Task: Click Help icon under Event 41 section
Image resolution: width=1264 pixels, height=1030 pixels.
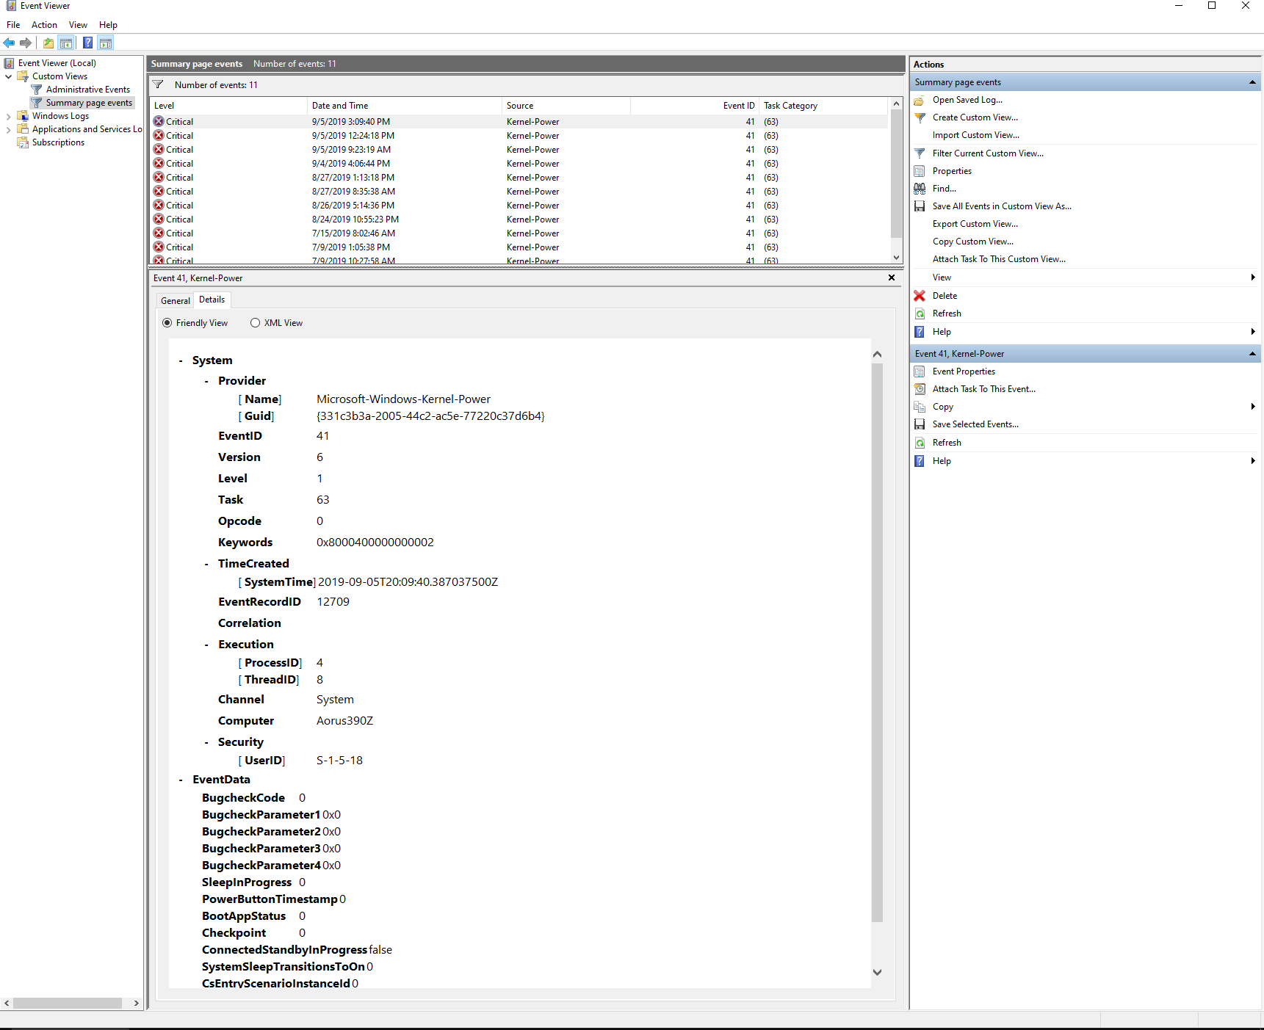Action: [920, 461]
